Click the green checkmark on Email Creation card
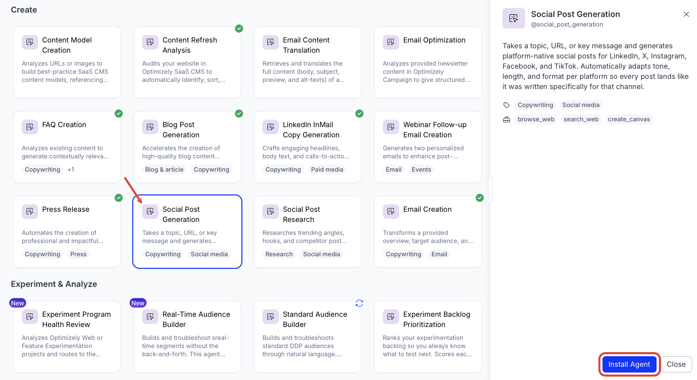Image resolution: width=697 pixels, height=380 pixels. (x=480, y=198)
